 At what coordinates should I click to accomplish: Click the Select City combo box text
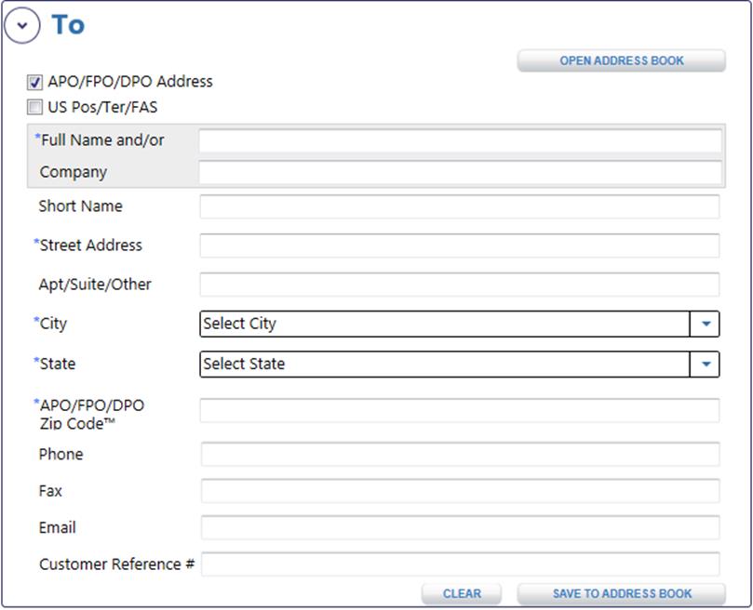[x=239, y=324]
